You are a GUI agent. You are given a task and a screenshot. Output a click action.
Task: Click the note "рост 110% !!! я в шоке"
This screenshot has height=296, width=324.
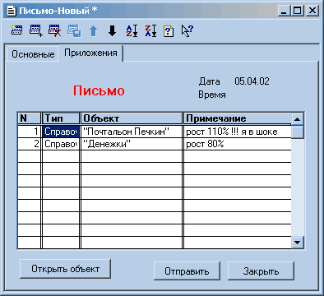point(238,132)
